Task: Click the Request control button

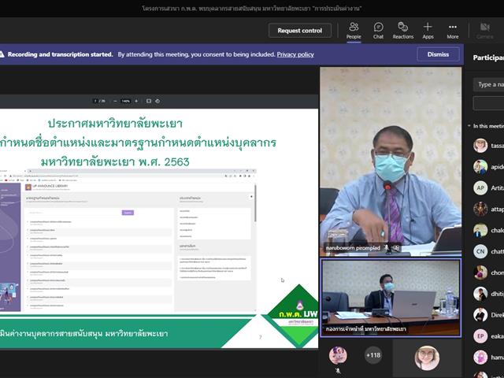Action: [x=299, y=31]
